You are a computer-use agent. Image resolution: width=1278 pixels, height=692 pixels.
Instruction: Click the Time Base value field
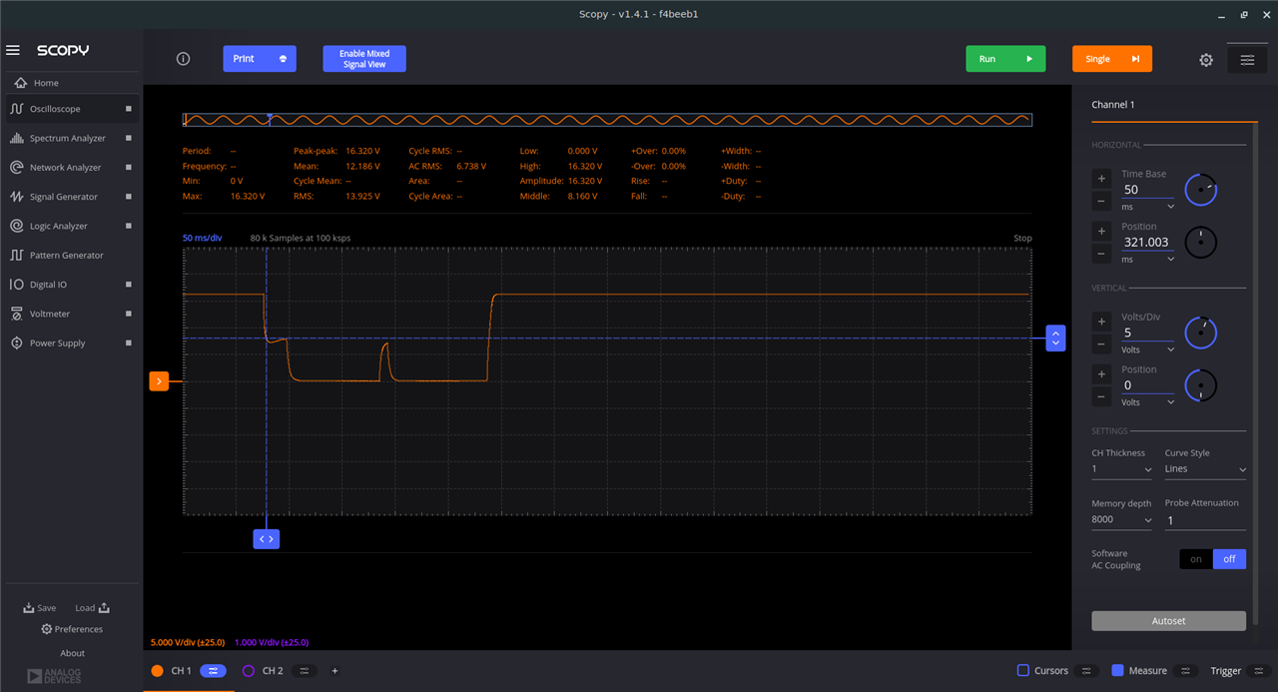tap(1148, 190)
